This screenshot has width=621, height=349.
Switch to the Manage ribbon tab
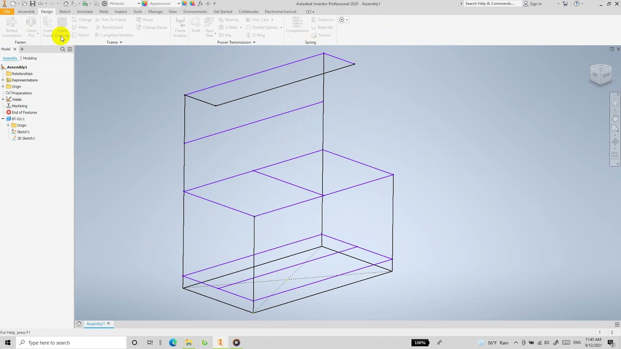[x=155, y=12]
